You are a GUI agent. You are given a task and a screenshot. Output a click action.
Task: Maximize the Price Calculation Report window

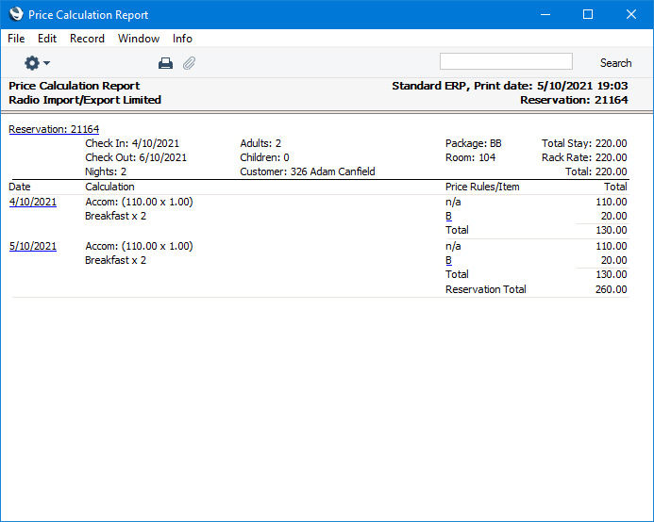(588, 14)
